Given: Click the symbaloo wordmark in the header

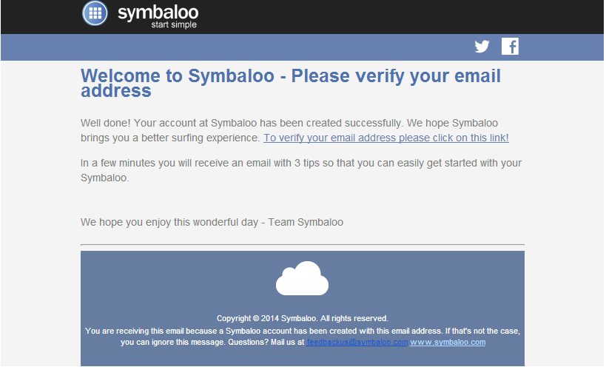Looking at the screenshot, I should click(x=158, y=13).
